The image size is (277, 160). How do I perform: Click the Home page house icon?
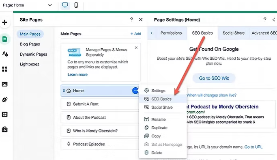[x=69, y=91]
